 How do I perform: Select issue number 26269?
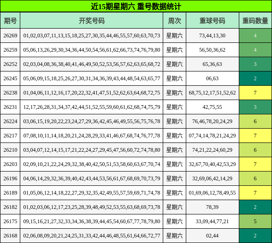(10, 36)
